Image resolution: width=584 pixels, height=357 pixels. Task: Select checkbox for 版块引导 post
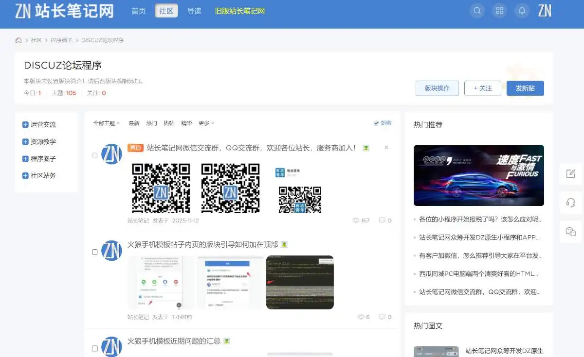pos(95,252)
